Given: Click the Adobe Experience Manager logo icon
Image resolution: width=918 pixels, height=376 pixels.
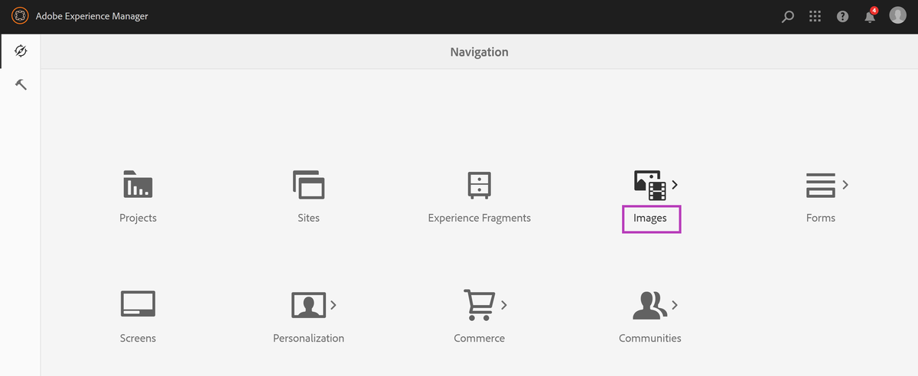Looking at the screenshot, I should click(x=20, y=16).
